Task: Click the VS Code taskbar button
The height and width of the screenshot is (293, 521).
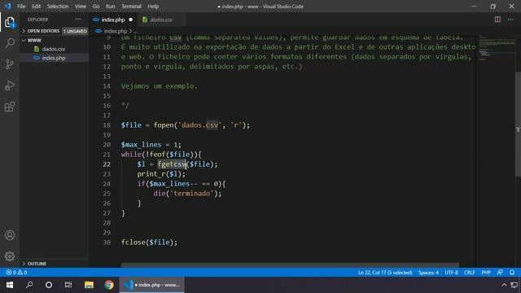Action: pyautogui.click(x=152, y=285)
